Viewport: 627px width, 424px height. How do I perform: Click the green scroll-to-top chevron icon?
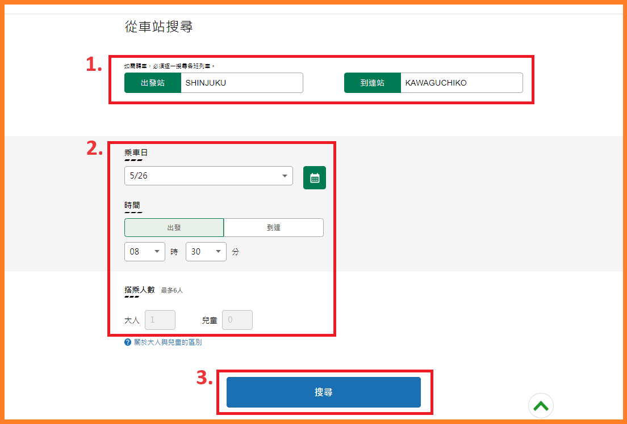pyautogui.click(x=541, y=405)
